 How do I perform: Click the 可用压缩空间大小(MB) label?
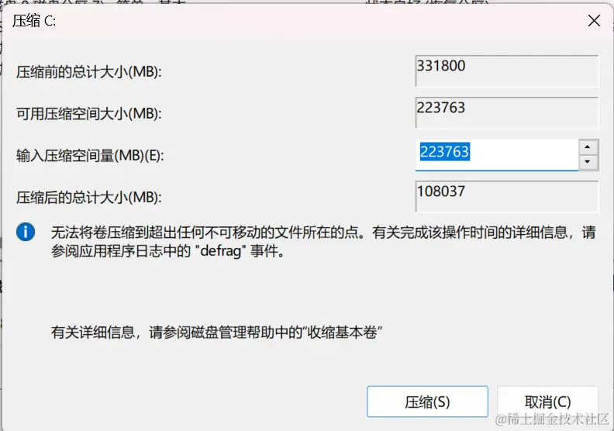89,114
